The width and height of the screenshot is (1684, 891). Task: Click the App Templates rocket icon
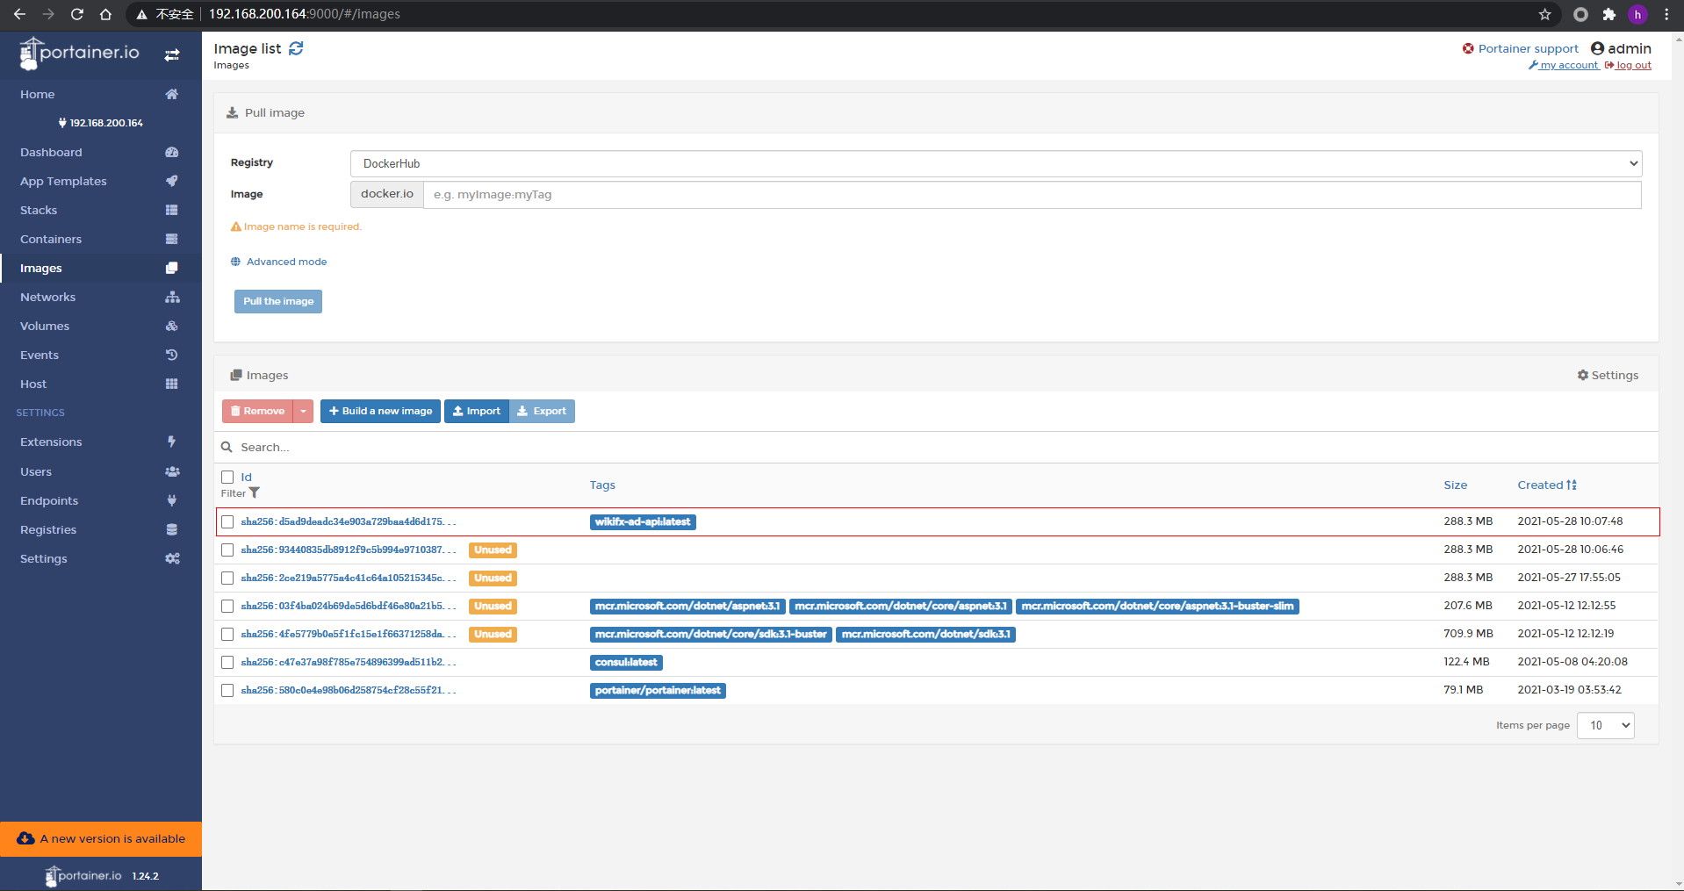click(172, 181)
